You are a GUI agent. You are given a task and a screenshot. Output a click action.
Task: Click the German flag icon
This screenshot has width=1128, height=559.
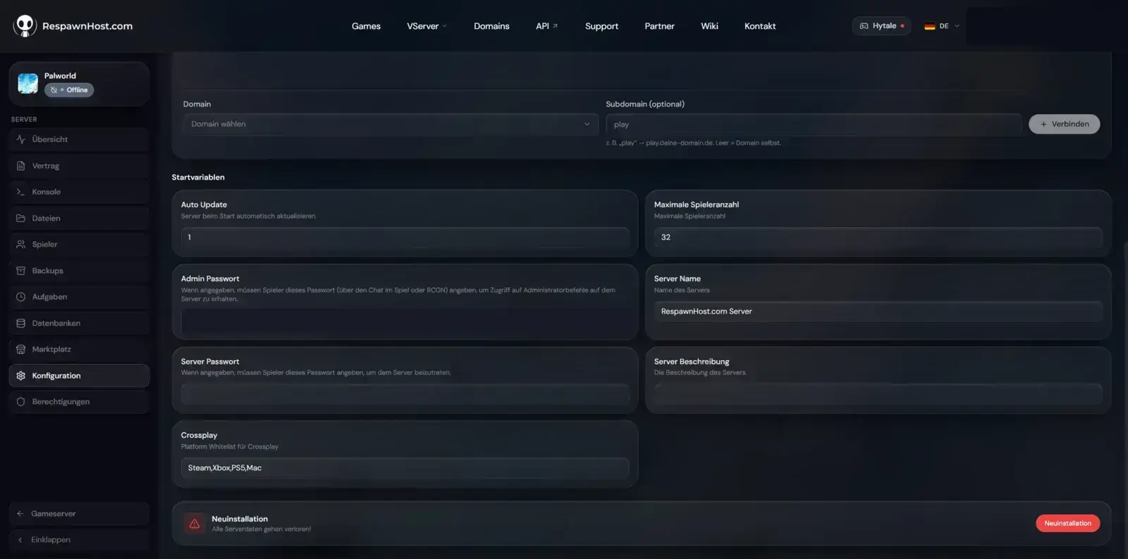pos(930,26)
